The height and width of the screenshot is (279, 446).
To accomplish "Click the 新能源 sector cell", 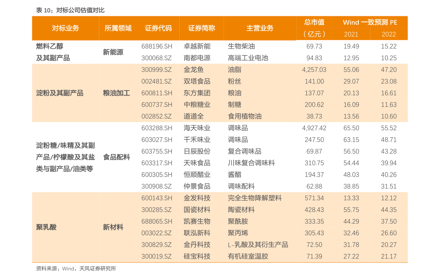I will pyautogui.click(x=113, y=52).
